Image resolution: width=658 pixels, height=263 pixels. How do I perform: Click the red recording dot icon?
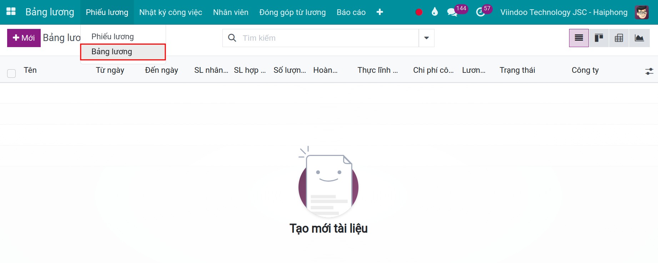[x=419, y=12]
